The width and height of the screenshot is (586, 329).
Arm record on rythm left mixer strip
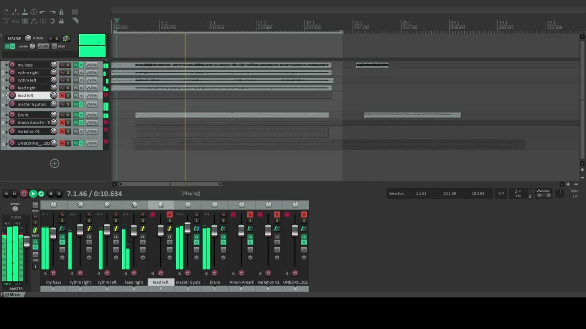click(x=107, y=273)
